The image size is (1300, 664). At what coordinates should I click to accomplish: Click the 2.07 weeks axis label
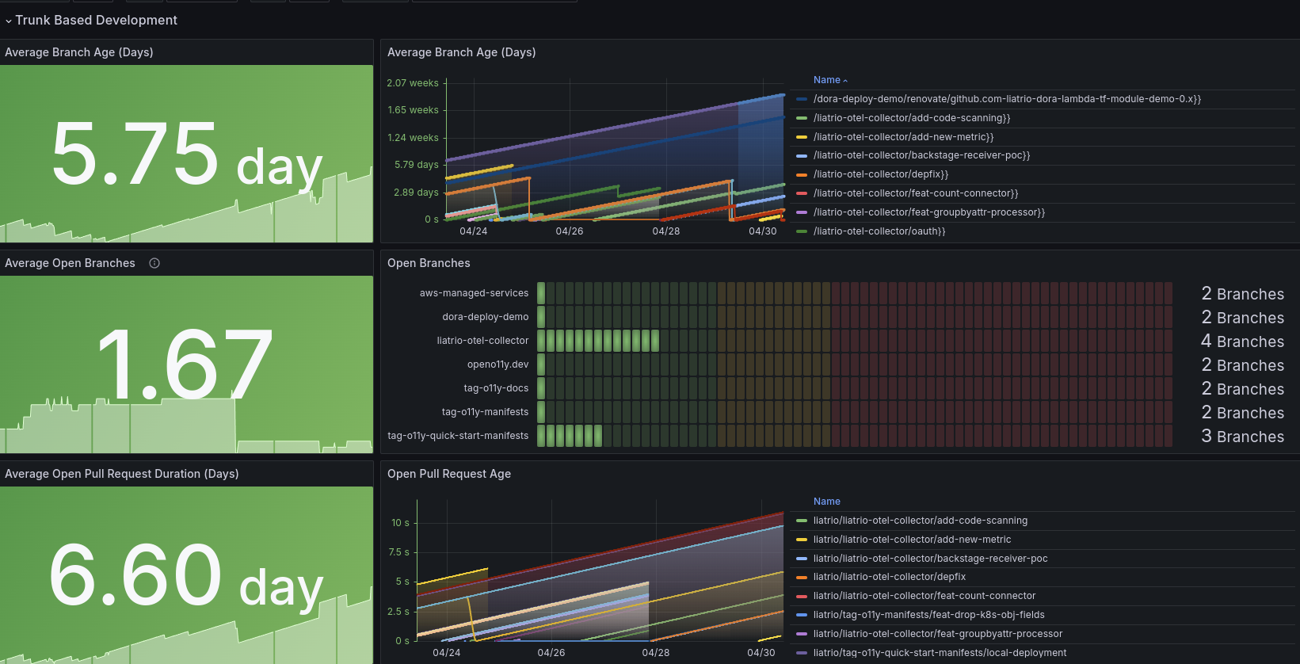point(413,83)
